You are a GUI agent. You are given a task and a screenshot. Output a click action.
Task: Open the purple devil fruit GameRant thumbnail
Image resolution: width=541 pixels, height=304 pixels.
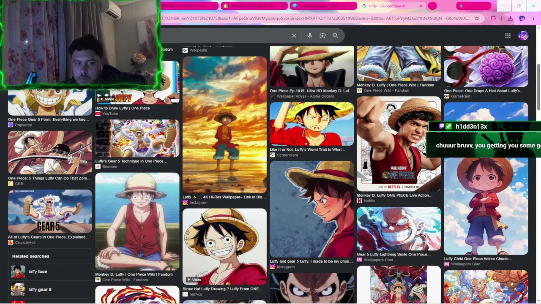pos(486,66)
